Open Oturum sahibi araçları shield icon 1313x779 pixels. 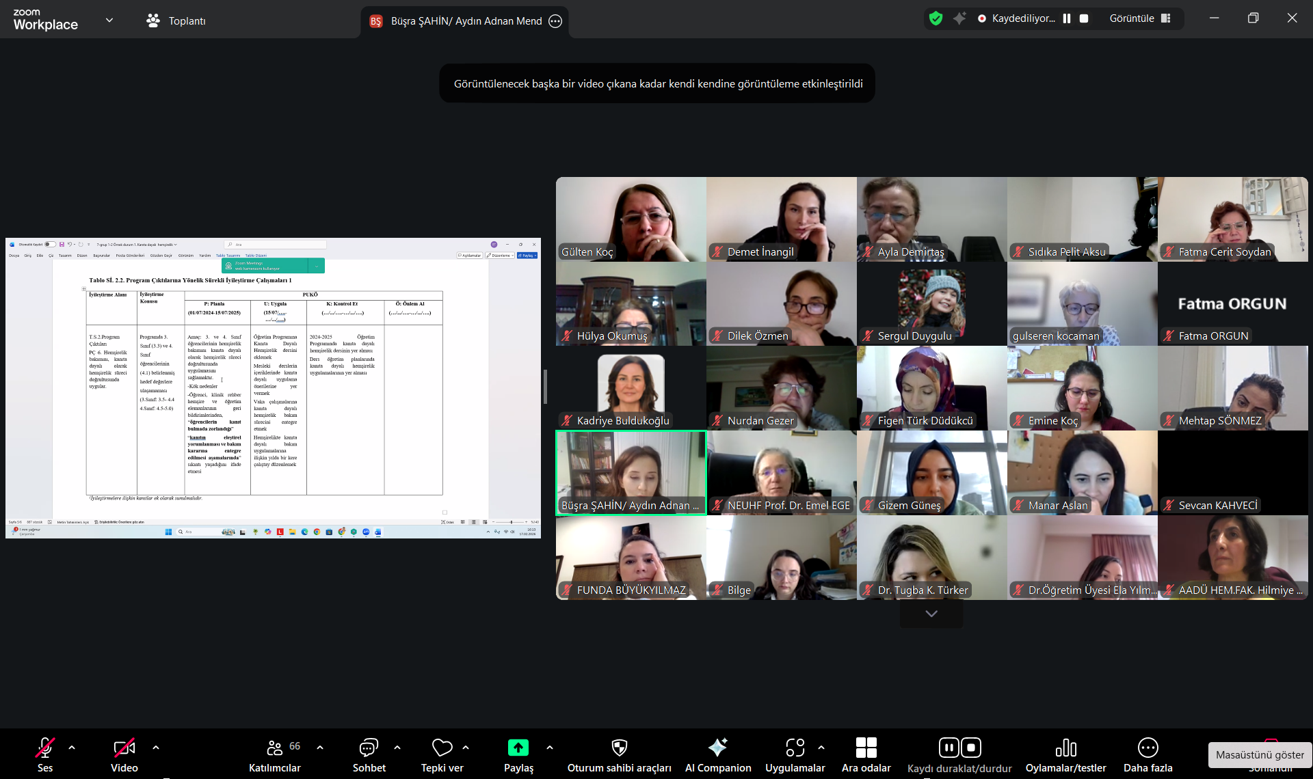coord(619,748)
